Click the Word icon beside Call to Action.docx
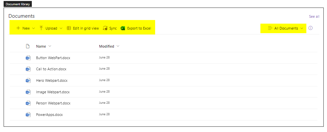Image resolution: width=327 pixels, height=132 pixels. [28, 69]
